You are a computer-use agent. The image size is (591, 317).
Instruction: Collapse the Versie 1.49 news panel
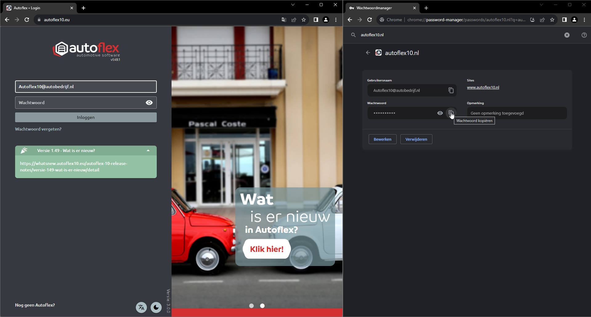(148, 151)
